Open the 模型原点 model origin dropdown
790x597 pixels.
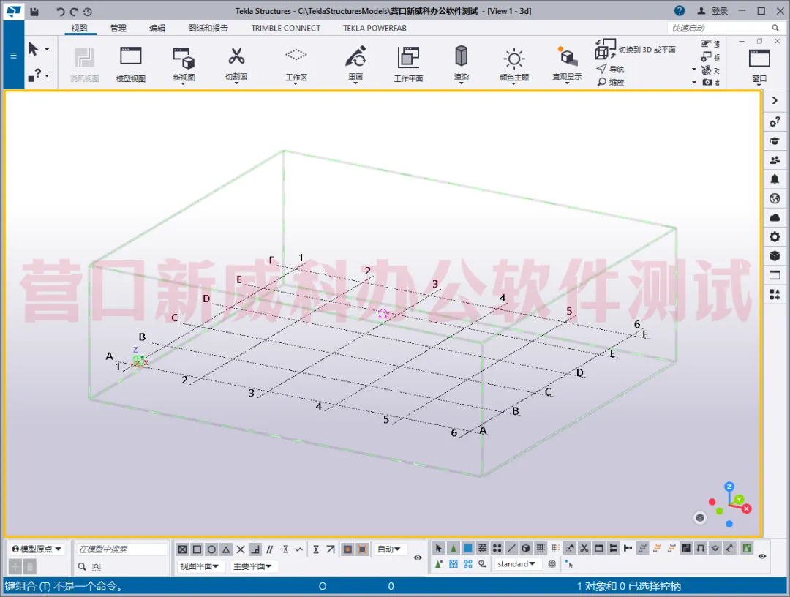tap(37, 549)
